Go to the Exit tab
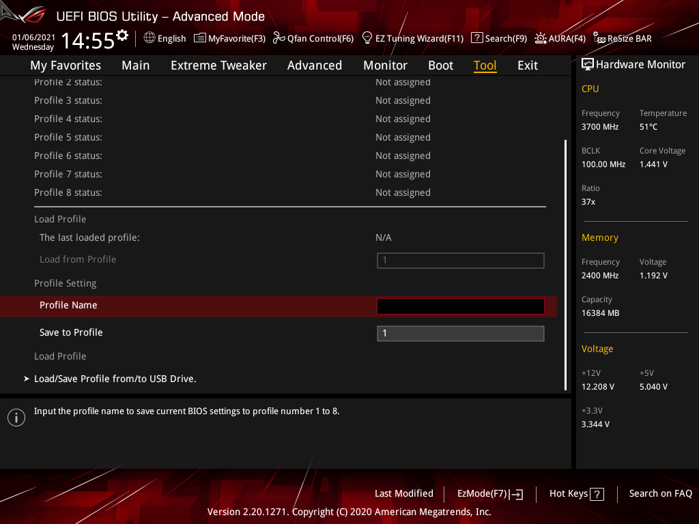 528,65
